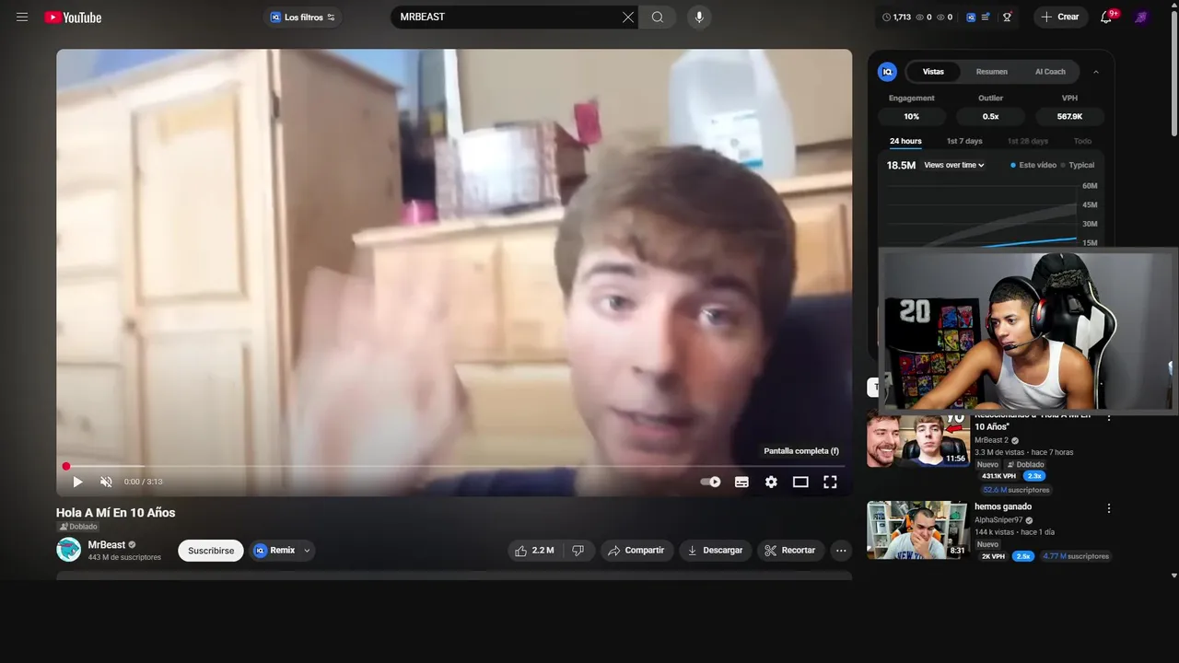The height and width of the screenshot is (663, 1179).
Task: Enter full screen mode
Action: point(830,482)
